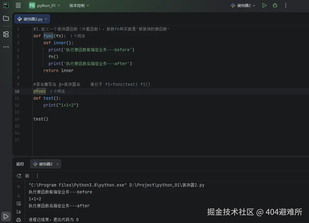309x223 pixels.
Task: Close the 装饰器2.py editor tab
Action: 46,19
